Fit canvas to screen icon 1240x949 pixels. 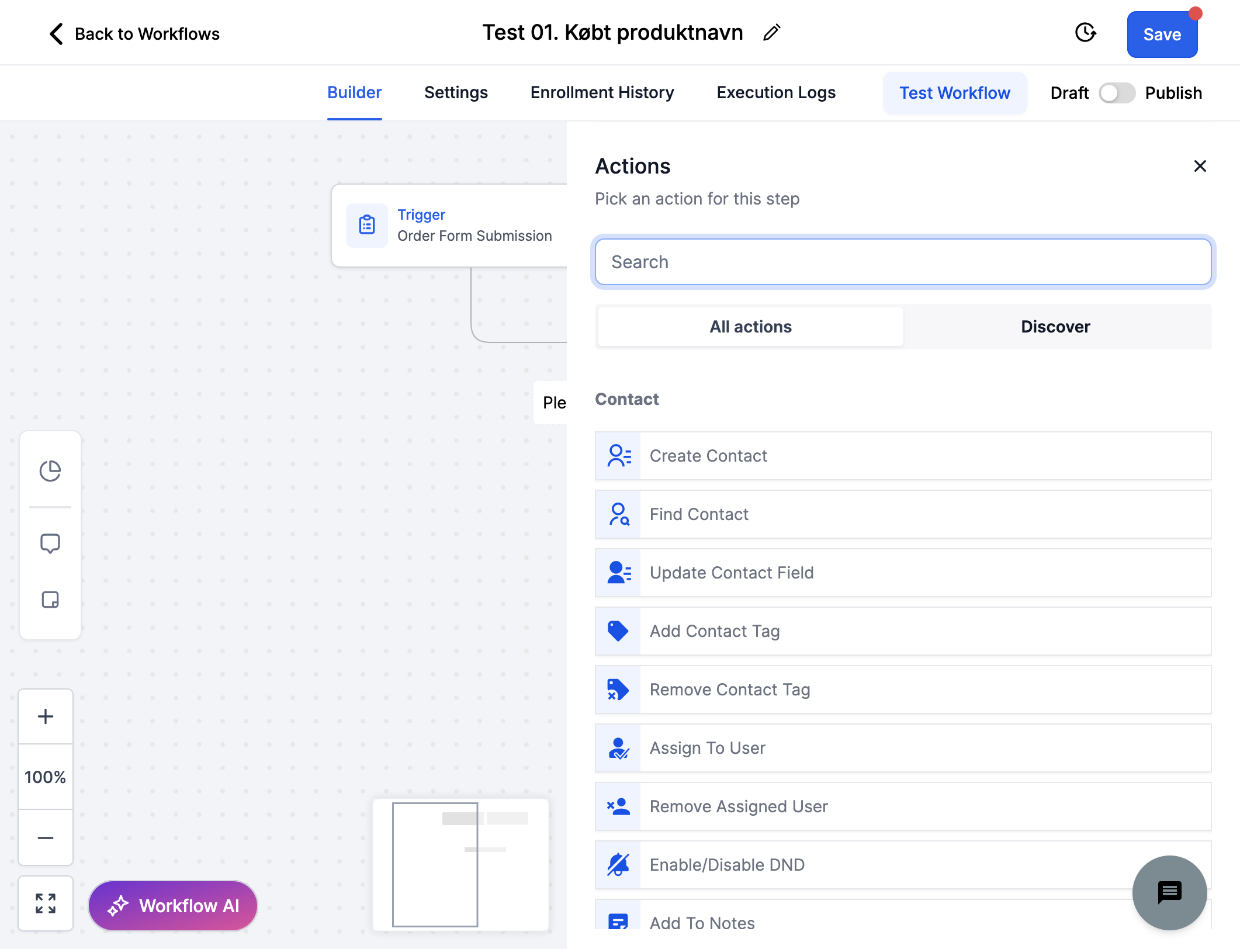click(46, 903)
